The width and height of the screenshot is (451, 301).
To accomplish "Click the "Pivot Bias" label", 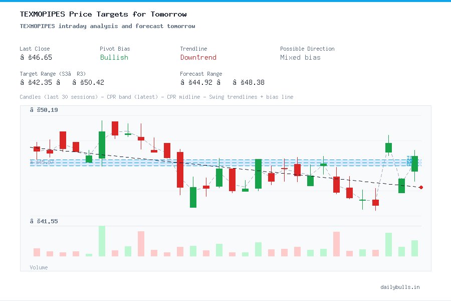I will pos(115,49).
